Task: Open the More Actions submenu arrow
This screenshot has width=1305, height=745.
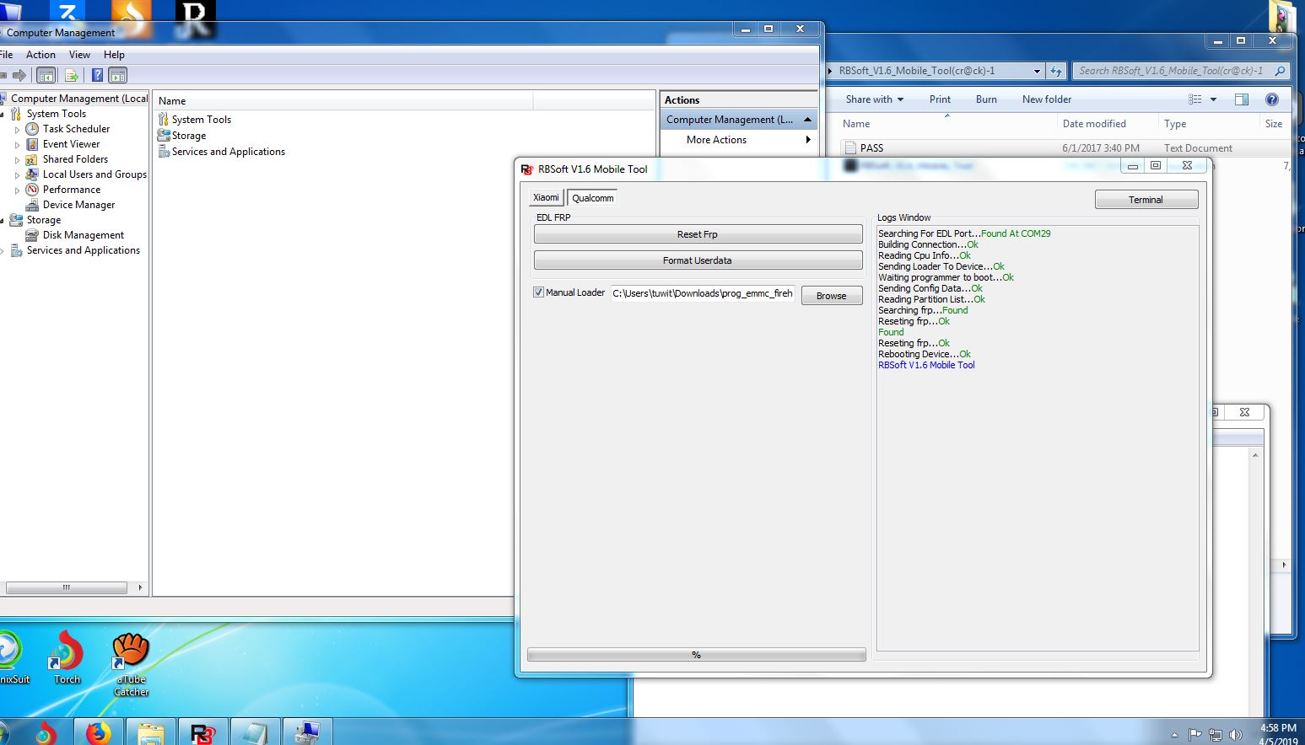Action: (808, 140)
